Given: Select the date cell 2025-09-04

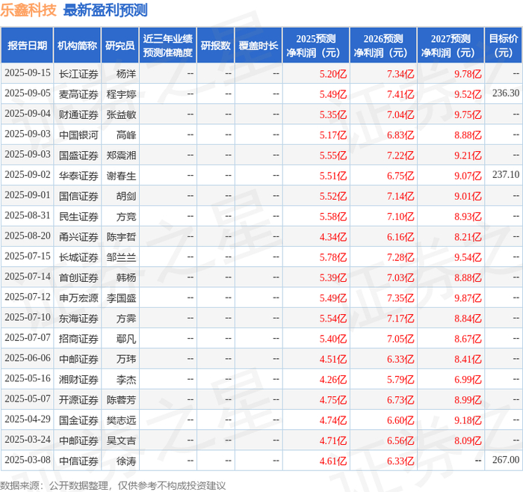Looking at the screenshot, I should 28,114.
